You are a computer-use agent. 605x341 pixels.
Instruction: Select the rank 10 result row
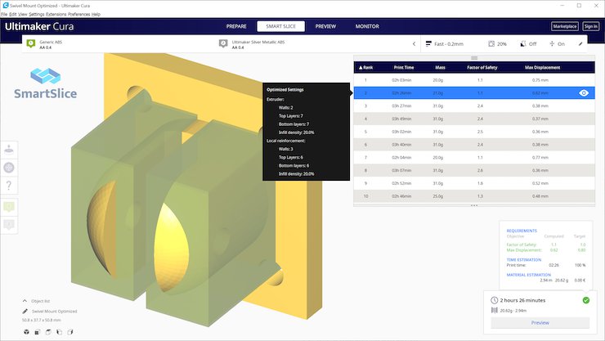tap(474, 196)
